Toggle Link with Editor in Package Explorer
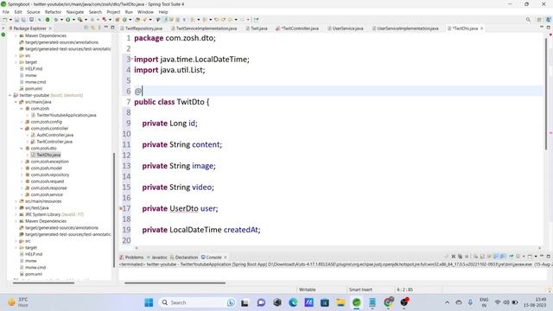This screenshot has width=553, height=311. 92,28
